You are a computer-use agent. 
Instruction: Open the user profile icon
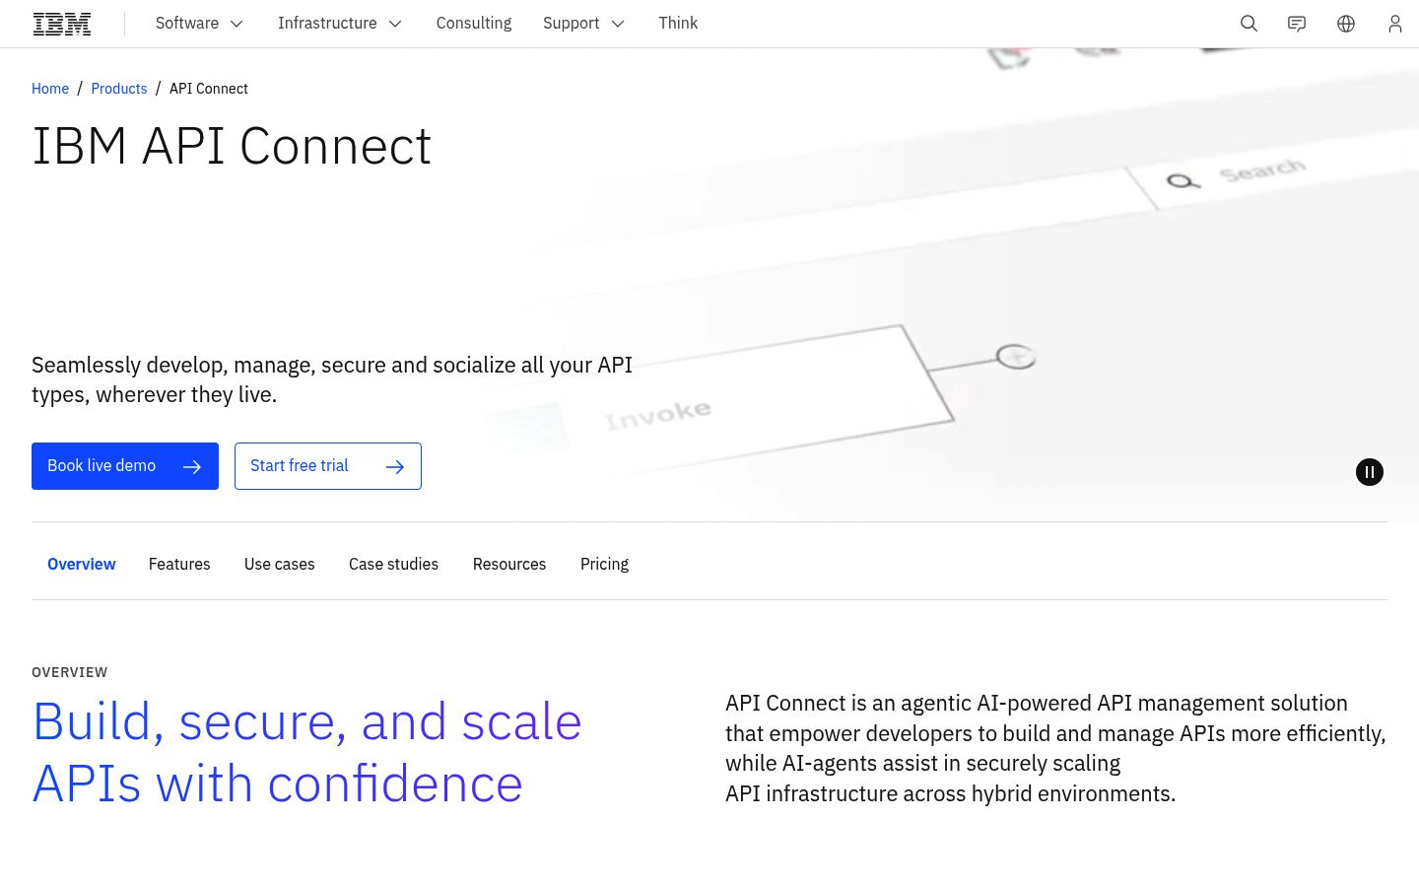click(x=1394, y=24)
